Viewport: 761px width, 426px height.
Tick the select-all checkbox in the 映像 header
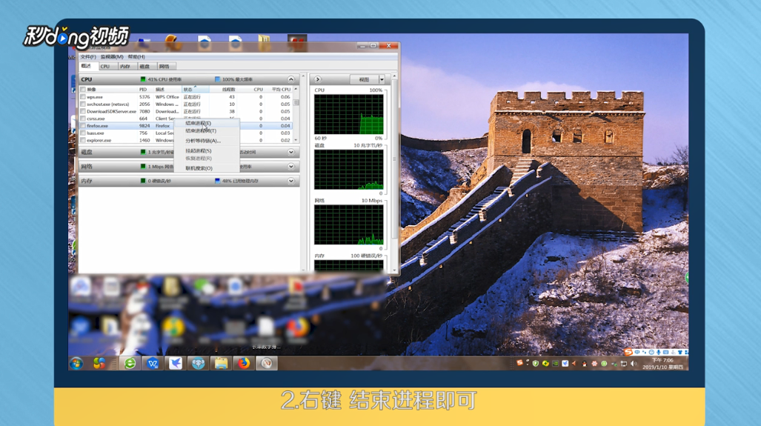[x=83, y=90]
